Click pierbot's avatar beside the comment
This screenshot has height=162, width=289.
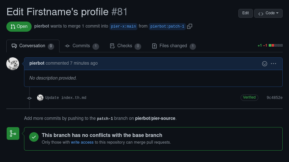coord(13,64)
